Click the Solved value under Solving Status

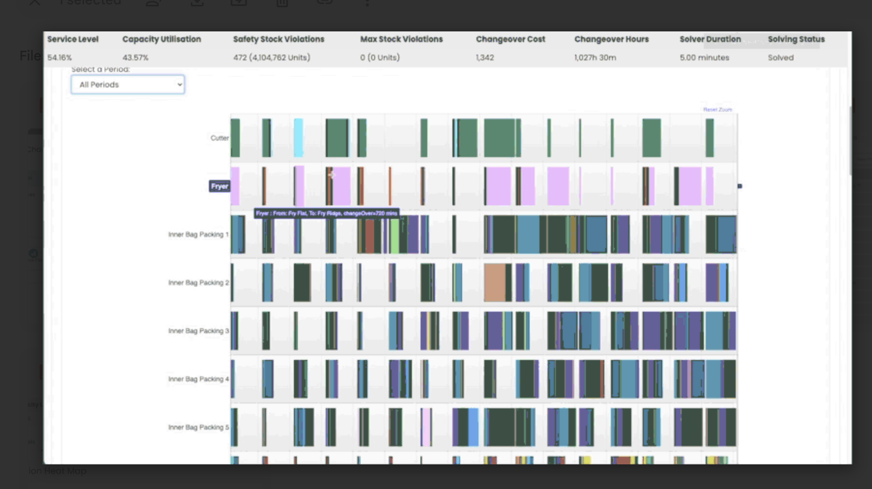coord(780,58)
